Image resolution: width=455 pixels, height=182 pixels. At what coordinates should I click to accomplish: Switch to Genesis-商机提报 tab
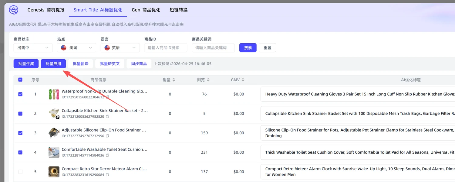[x=46, y=10]
